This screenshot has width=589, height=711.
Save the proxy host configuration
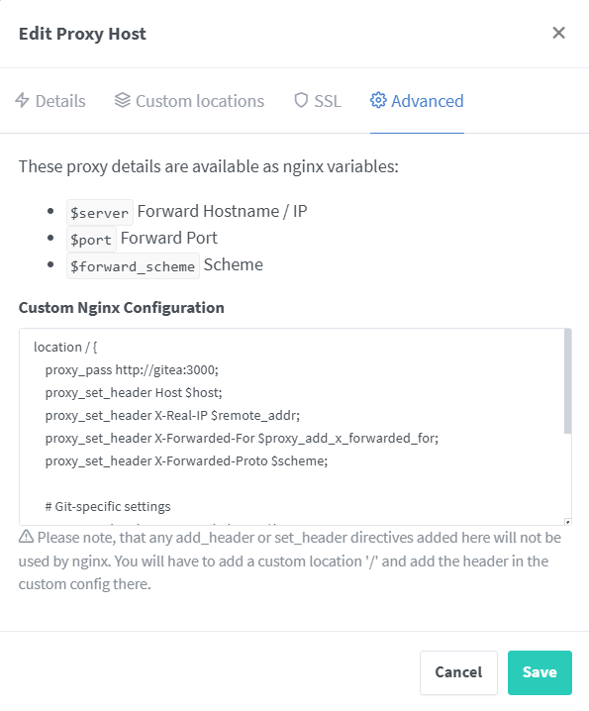pos(540,672)
